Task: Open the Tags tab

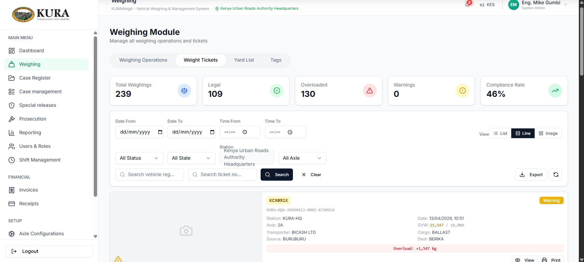Action: point(276,60)
